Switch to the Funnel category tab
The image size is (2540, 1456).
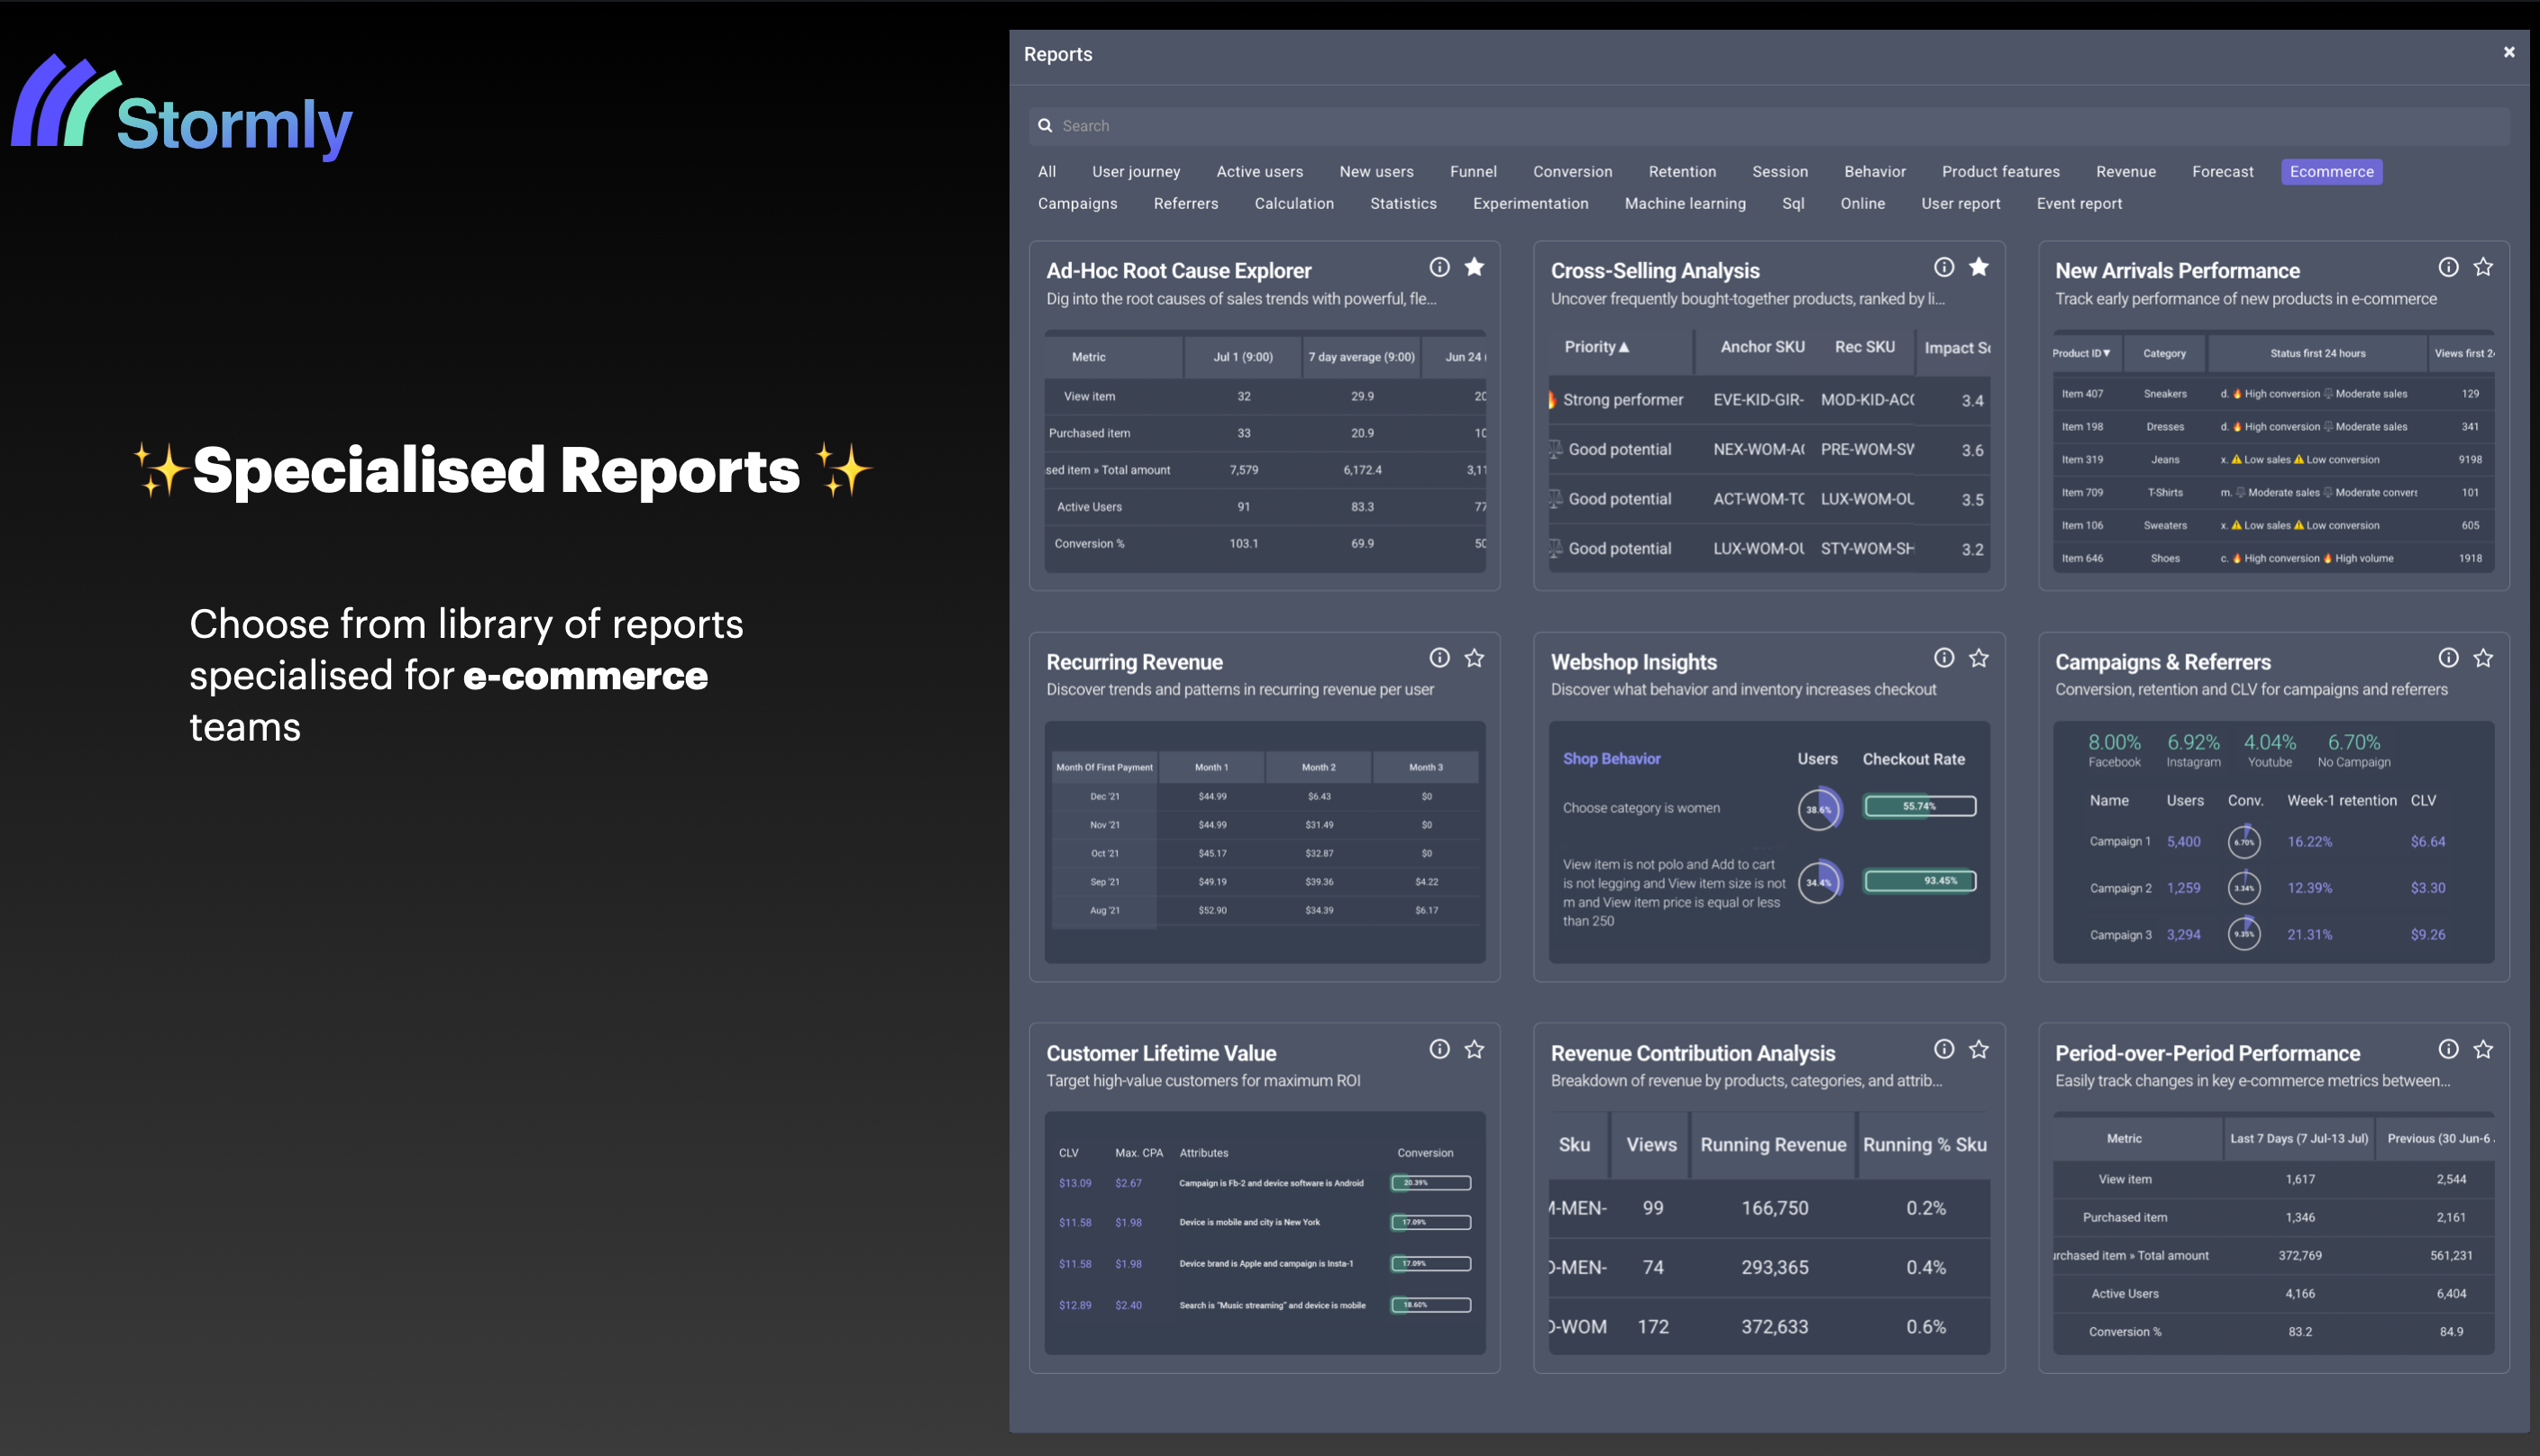point(1473,172)
